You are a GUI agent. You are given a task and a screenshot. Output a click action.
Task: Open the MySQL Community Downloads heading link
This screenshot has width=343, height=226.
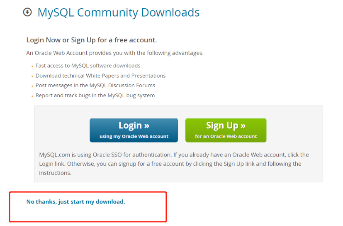(118, 12)
